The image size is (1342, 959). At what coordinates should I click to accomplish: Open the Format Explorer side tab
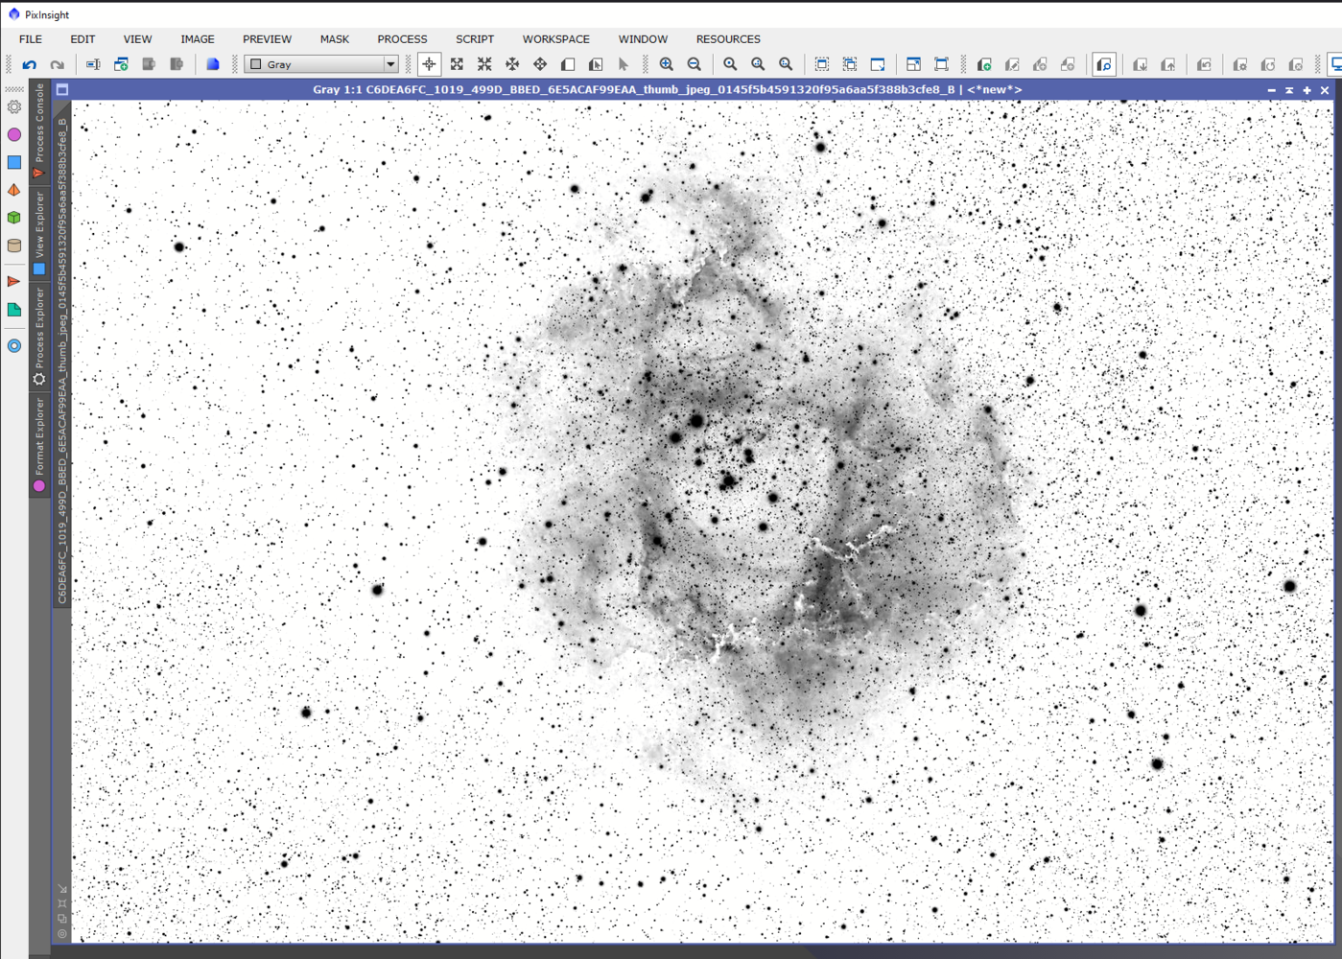pos(39,443)
